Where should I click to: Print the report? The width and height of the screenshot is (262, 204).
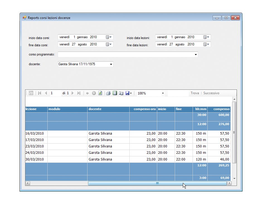[108, 93]
